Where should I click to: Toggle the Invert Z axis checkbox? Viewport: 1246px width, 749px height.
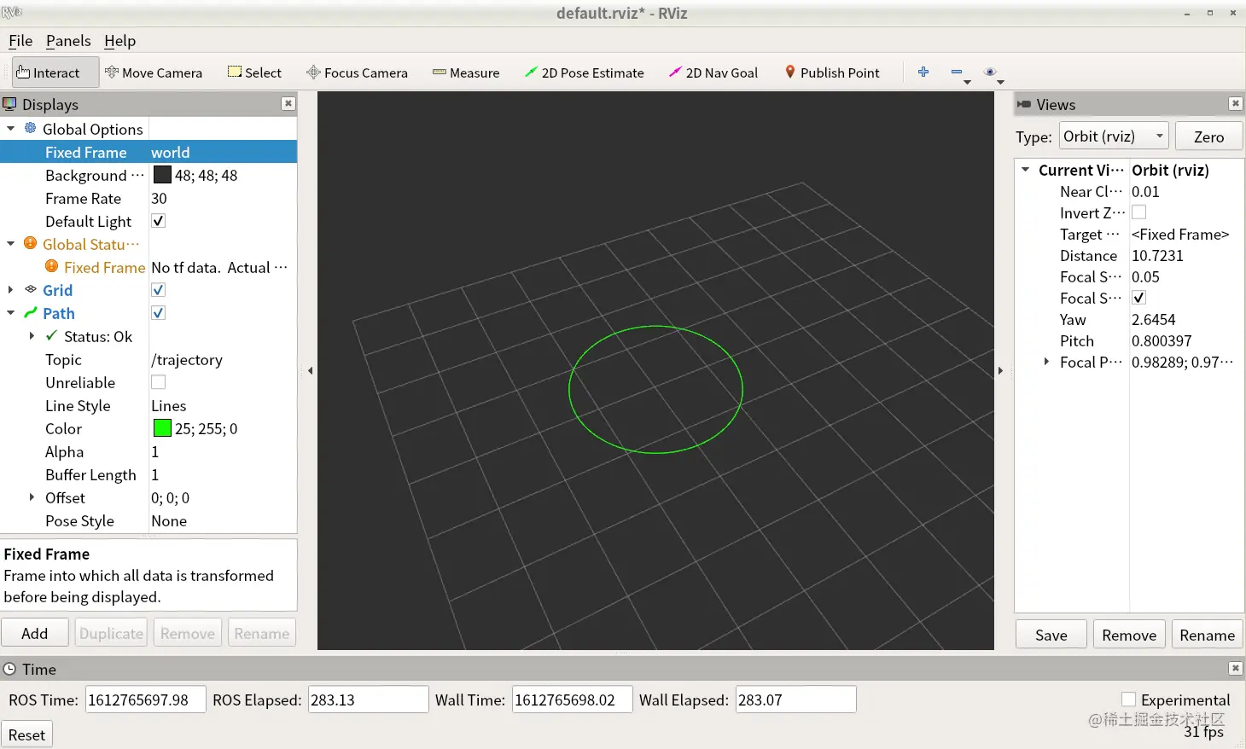(x=1138, y=212)
